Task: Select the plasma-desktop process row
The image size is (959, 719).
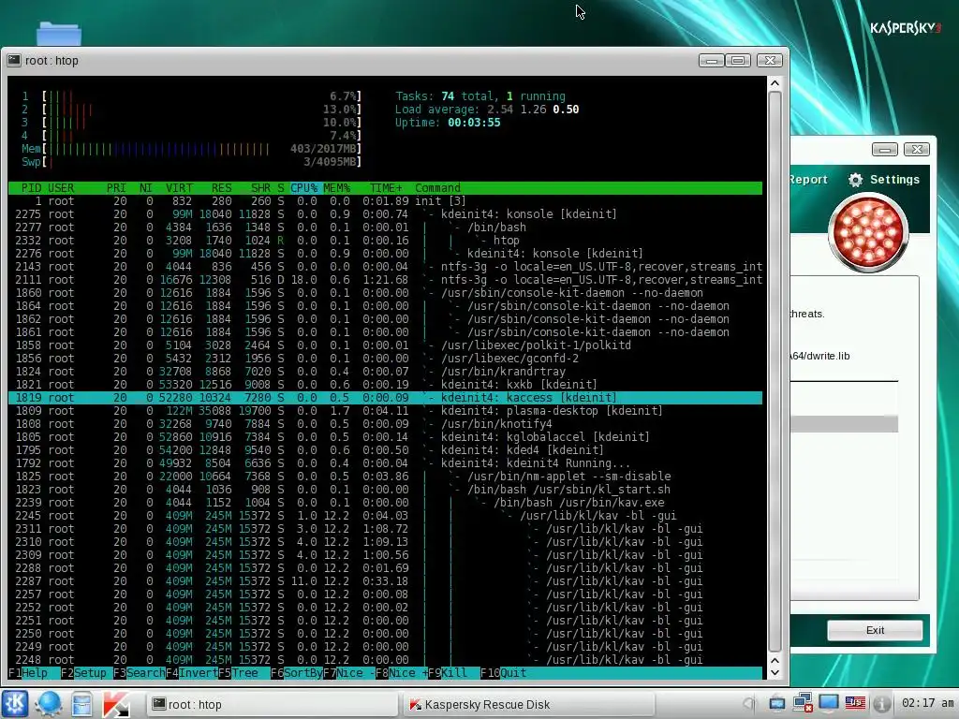Action: click(385, 411)
